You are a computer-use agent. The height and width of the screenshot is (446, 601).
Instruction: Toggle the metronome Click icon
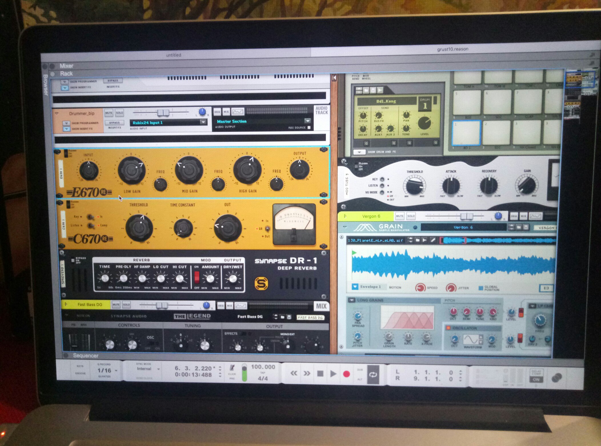pyautogui.click(x=232, y=368)
